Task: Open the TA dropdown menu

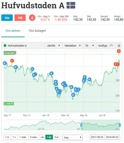Action: [90, 46]
